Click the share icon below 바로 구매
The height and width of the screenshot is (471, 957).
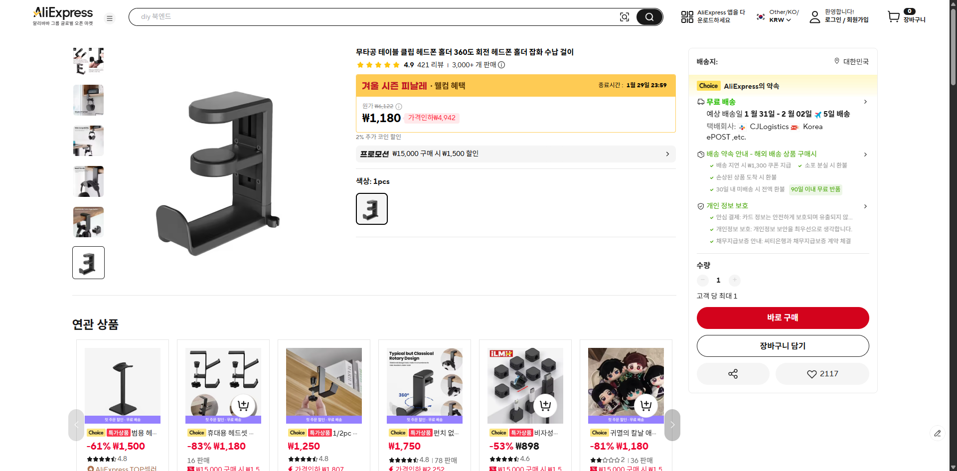[733, 373]
